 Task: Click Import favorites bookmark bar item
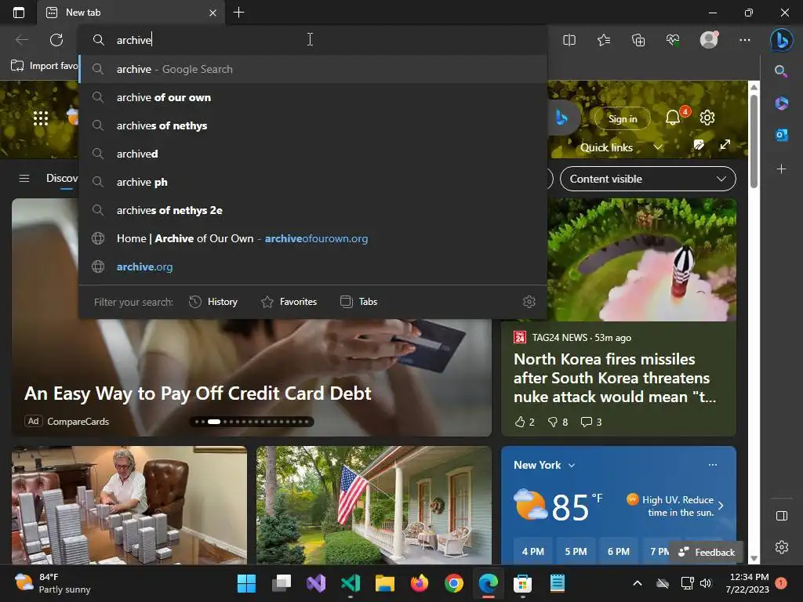click(45, 66)
